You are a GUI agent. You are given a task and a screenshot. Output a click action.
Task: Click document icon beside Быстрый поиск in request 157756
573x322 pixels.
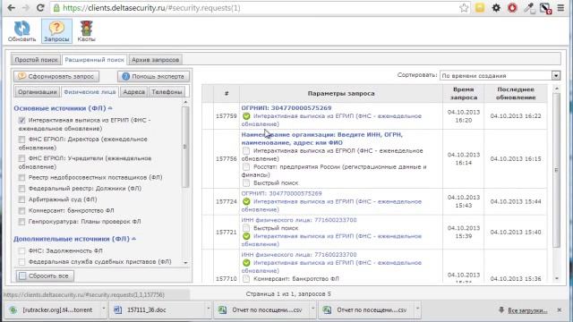pyautogui.click(x=246, y=182)
